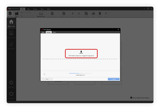160x110 pixels.
Task: Click the Open folder toolbar icon
Action: [17, 14]
